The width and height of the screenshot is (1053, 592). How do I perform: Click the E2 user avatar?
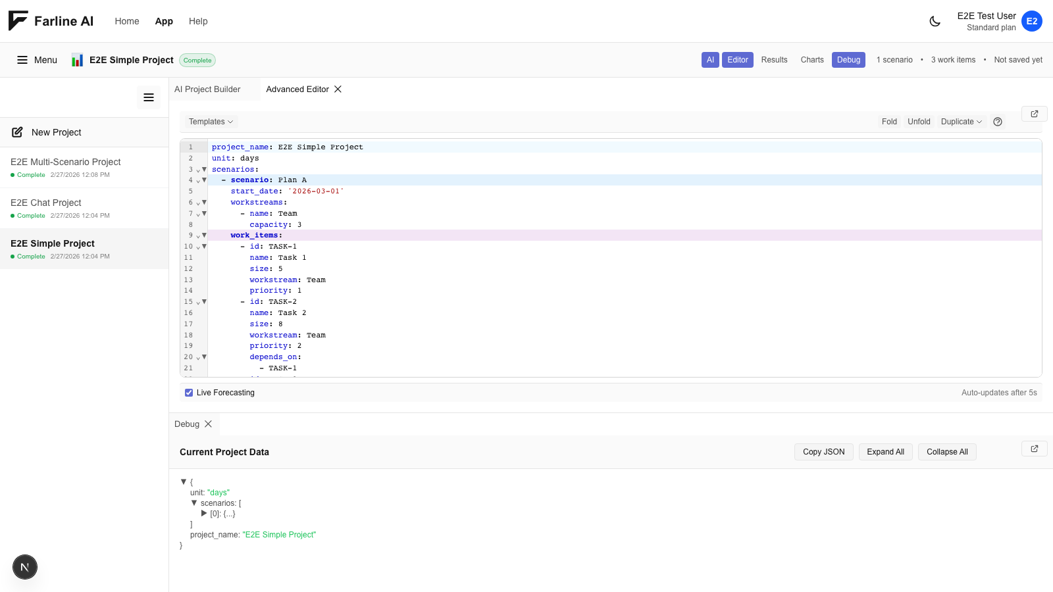pos(1032,21)
